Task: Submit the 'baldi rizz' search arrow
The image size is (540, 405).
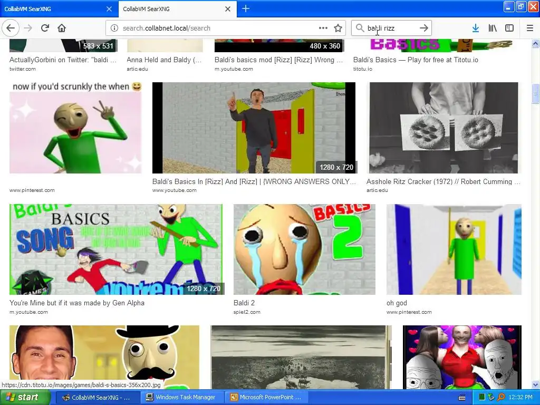Action: (424, 28)
